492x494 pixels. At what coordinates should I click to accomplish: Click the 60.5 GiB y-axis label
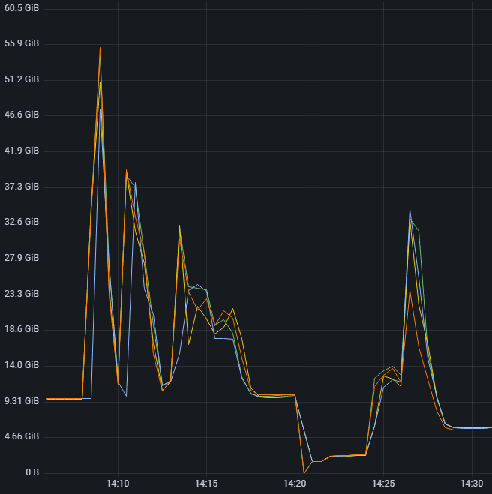22,8
